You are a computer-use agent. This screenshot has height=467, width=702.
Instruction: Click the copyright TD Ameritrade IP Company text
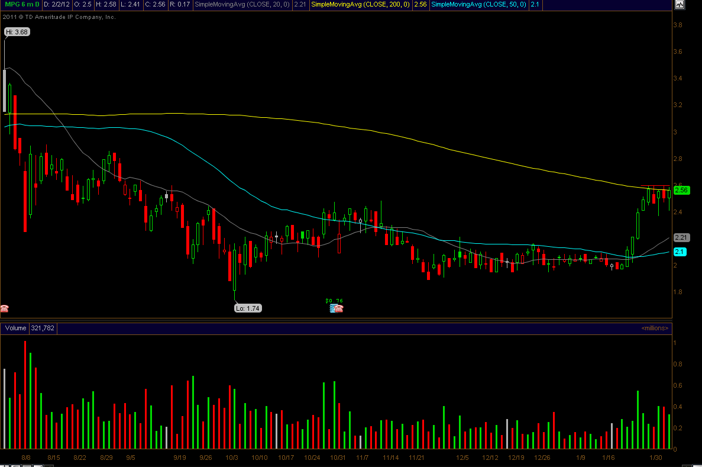tap(59, 17)
